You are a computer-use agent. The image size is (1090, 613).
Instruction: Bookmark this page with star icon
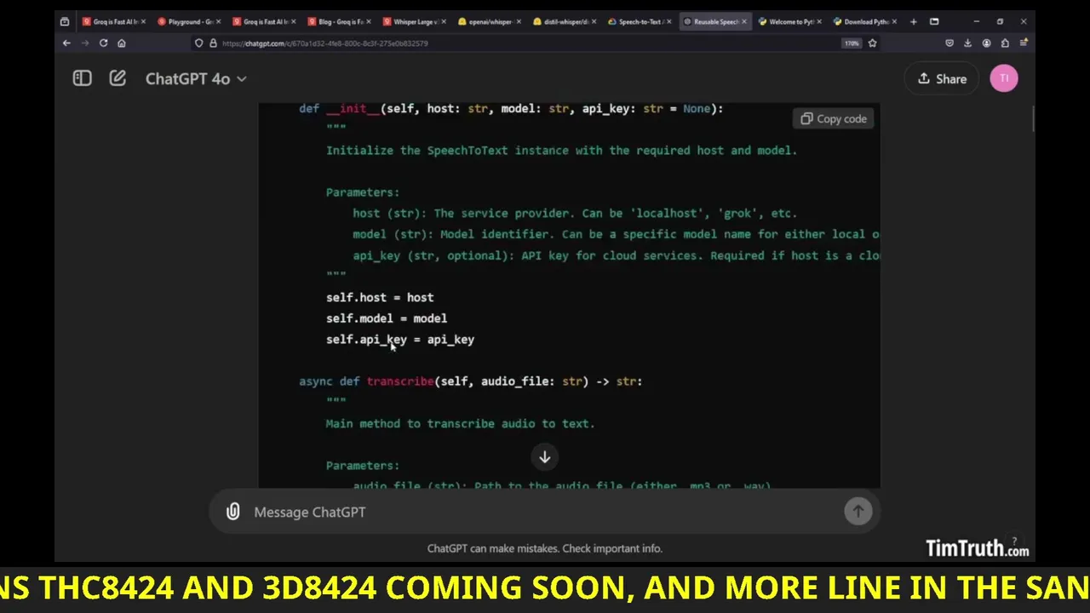tap(872, 43)
